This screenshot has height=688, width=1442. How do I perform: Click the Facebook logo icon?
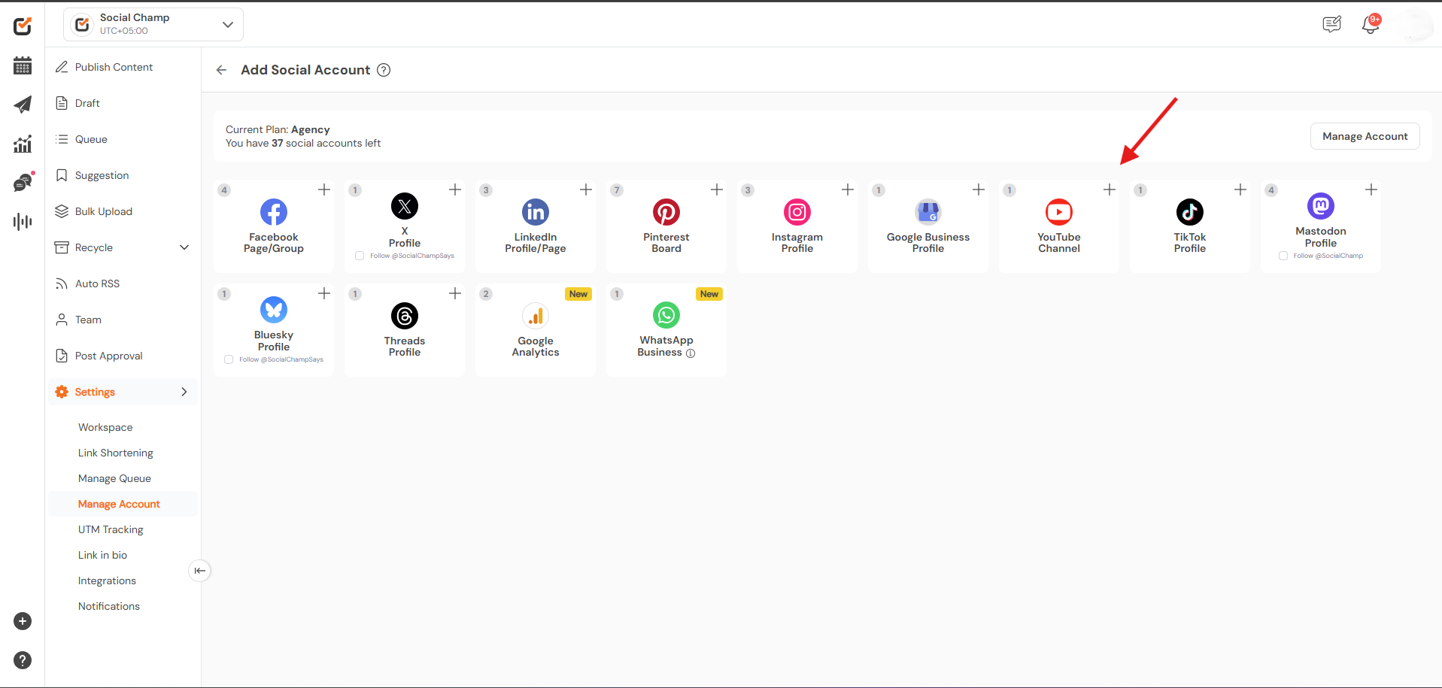(x=274, y=212)
